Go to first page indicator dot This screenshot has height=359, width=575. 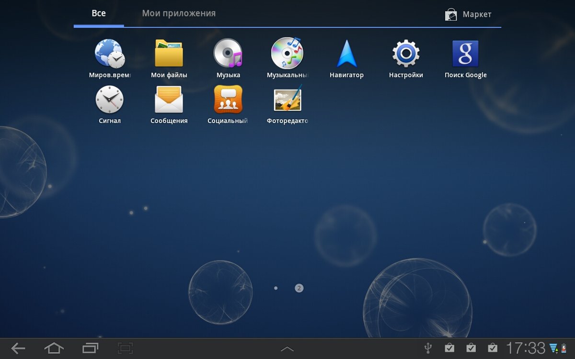point(276,288)
